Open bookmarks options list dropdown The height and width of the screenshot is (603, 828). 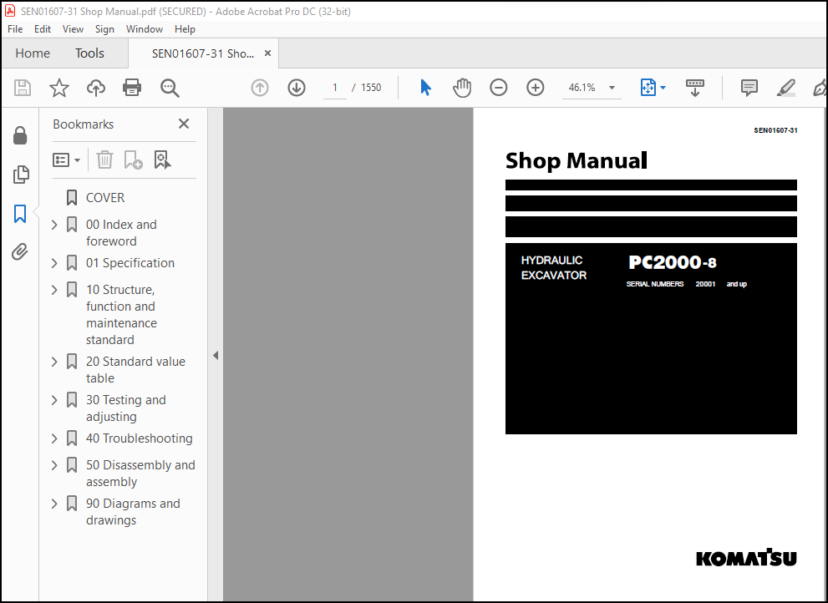click(x=67, y=160)
